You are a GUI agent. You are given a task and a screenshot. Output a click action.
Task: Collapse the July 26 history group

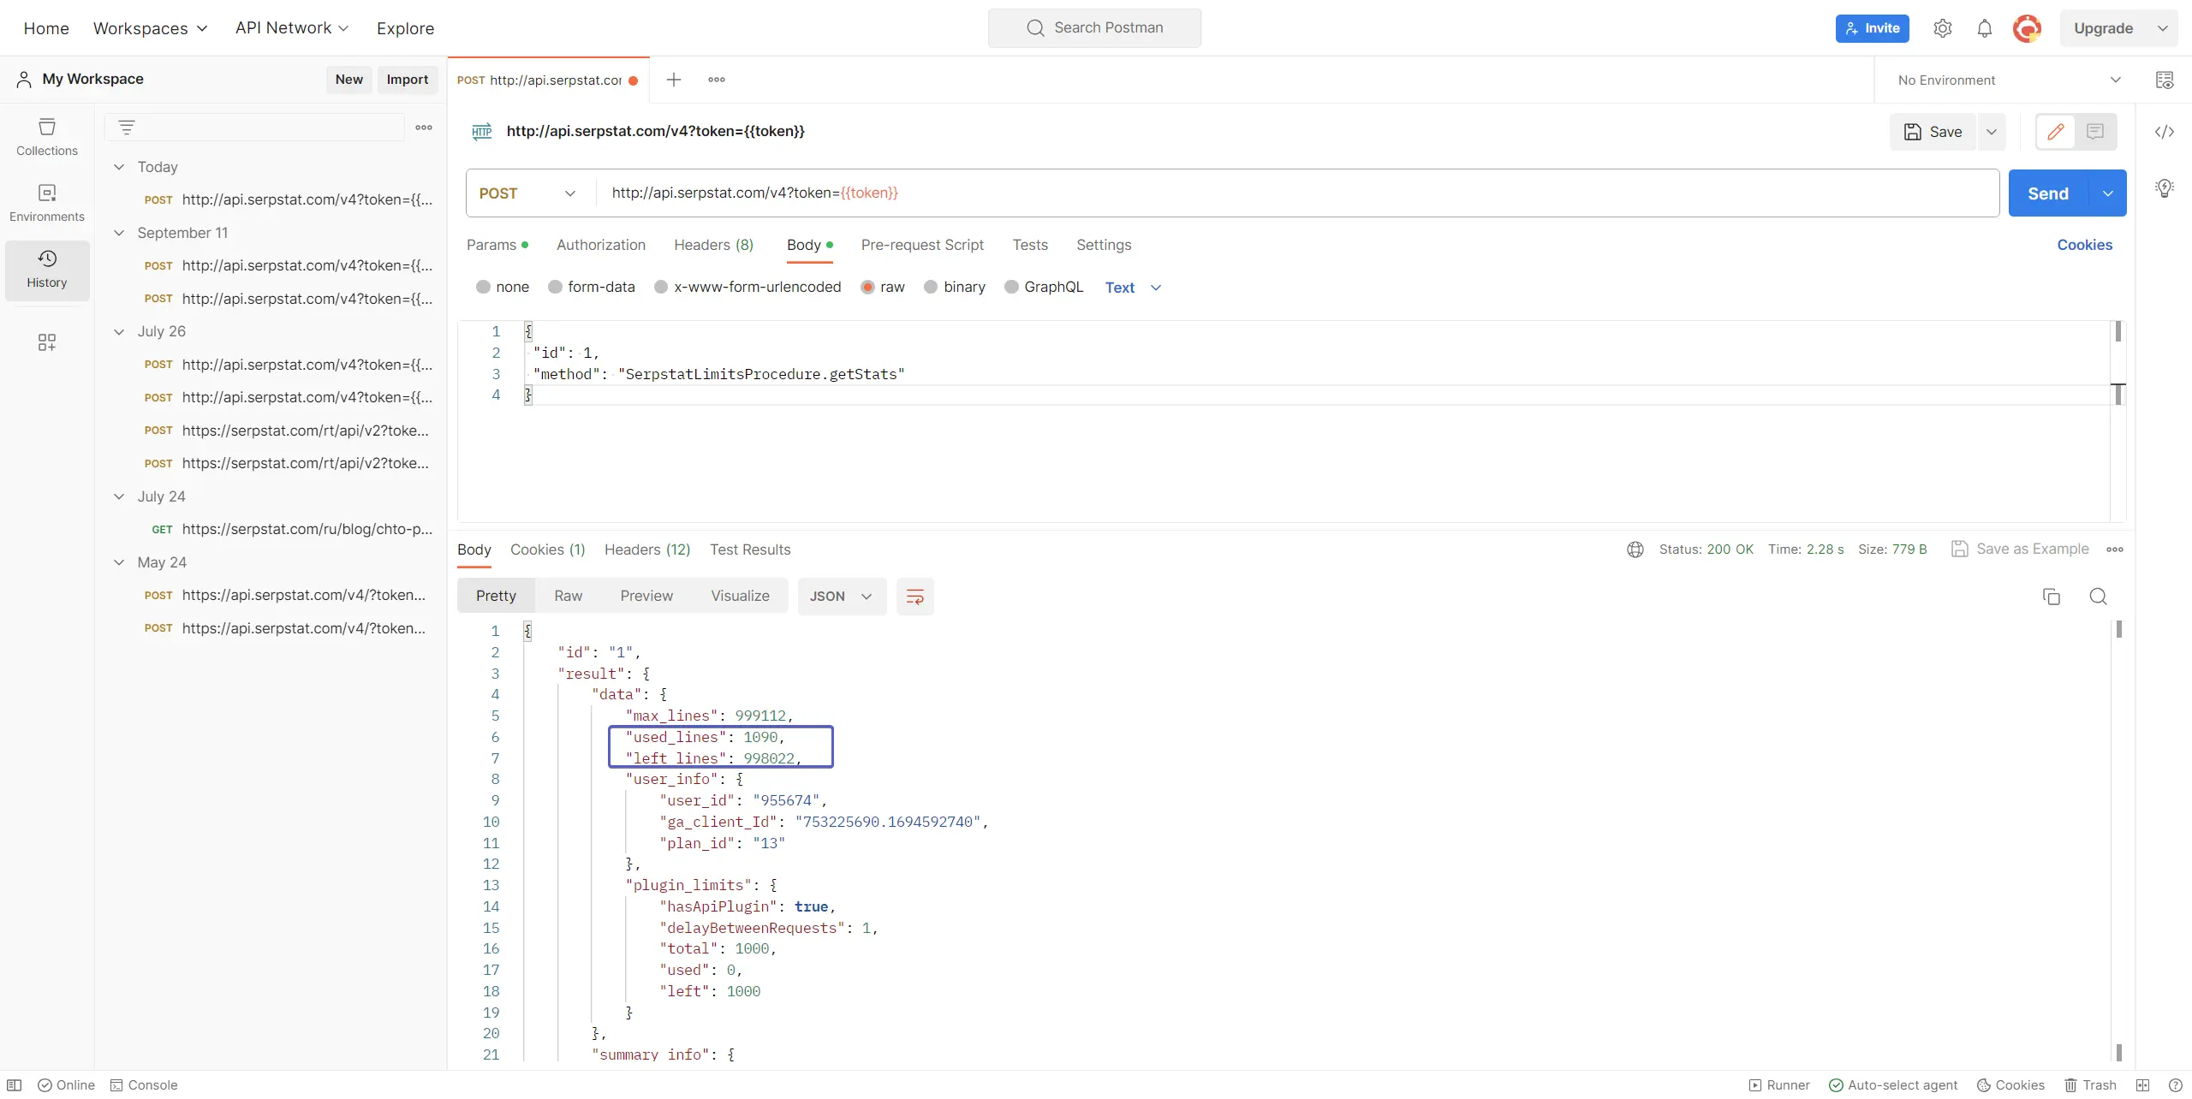[x=119, y=331]
